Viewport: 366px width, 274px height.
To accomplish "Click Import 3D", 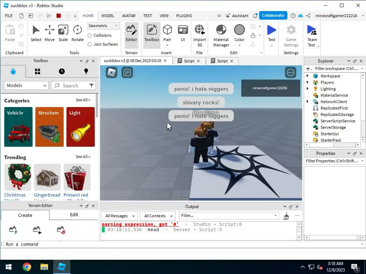I will click(x=199, y=35).
